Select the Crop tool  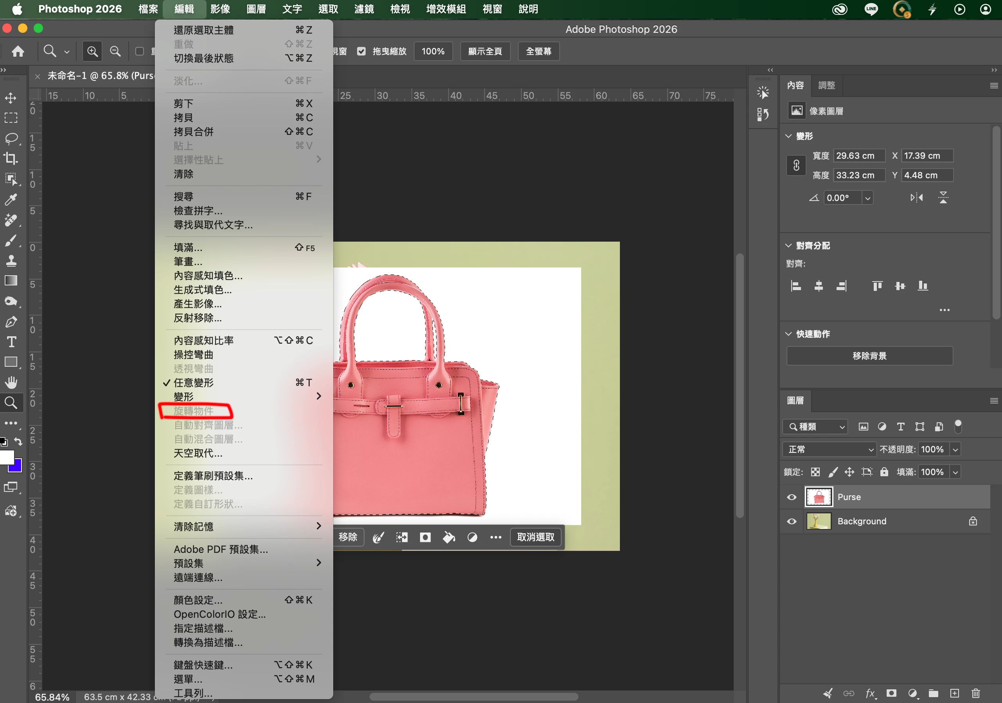[x=11, y=158]
